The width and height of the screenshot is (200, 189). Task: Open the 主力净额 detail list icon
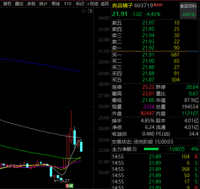[135, 149]
